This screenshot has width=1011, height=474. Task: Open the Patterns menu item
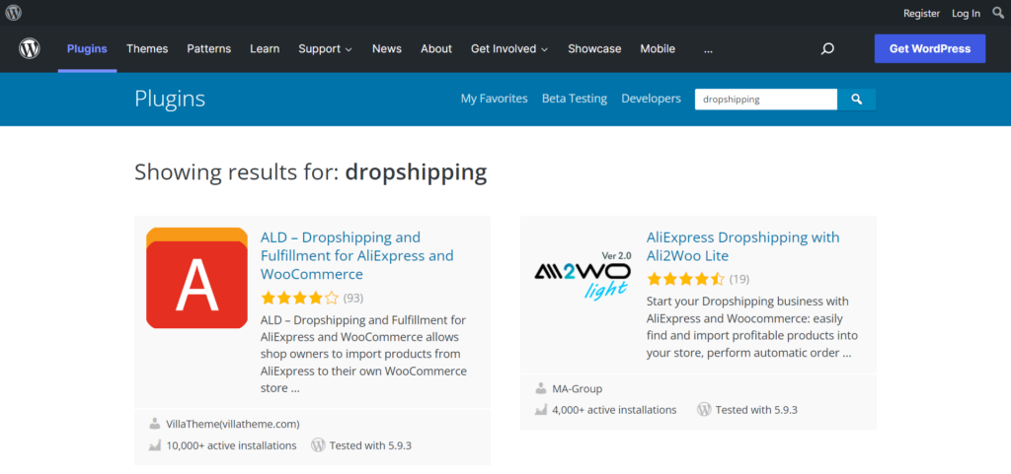(208, 49)
